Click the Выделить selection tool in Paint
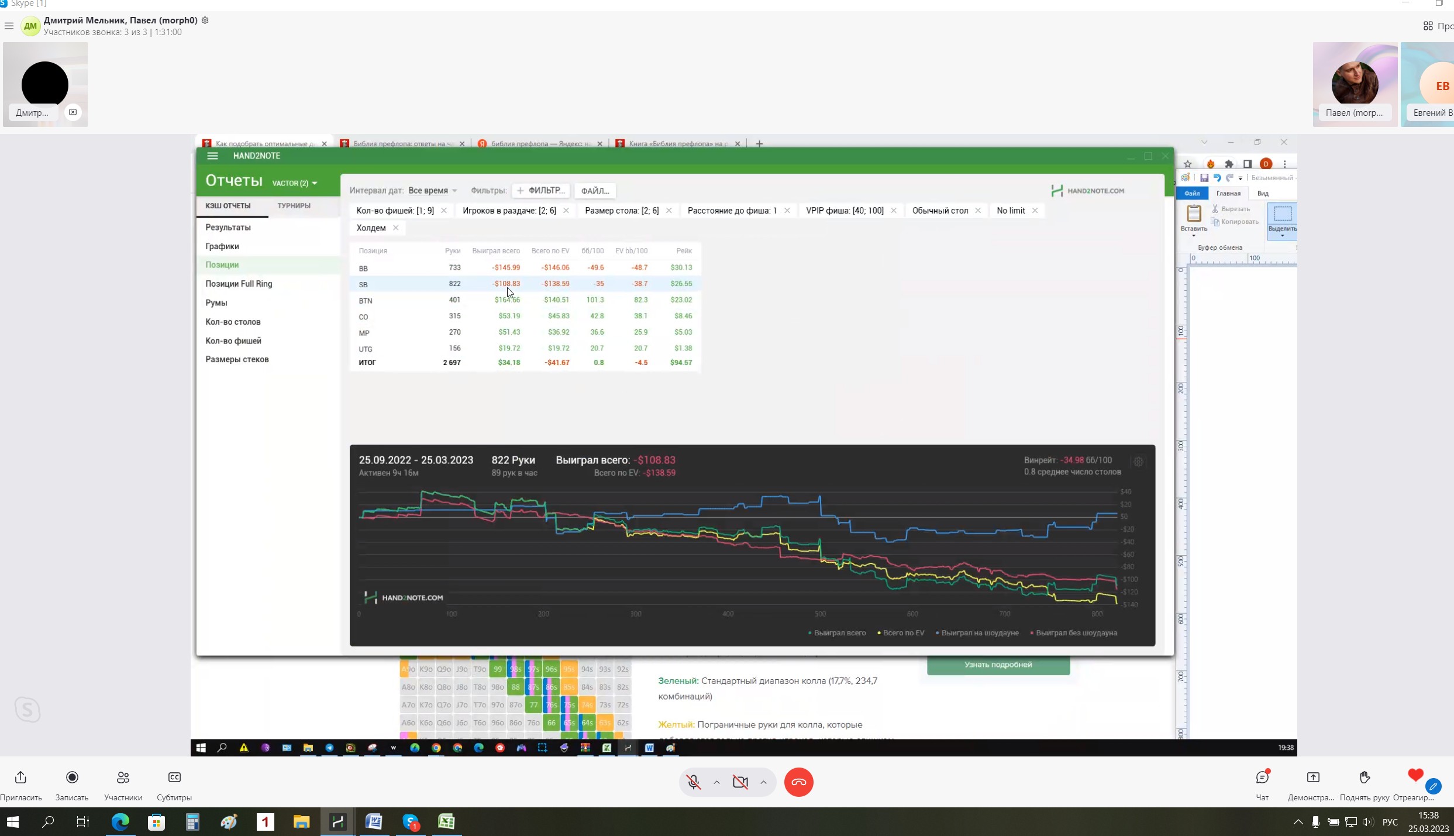 pos(1282,221)
